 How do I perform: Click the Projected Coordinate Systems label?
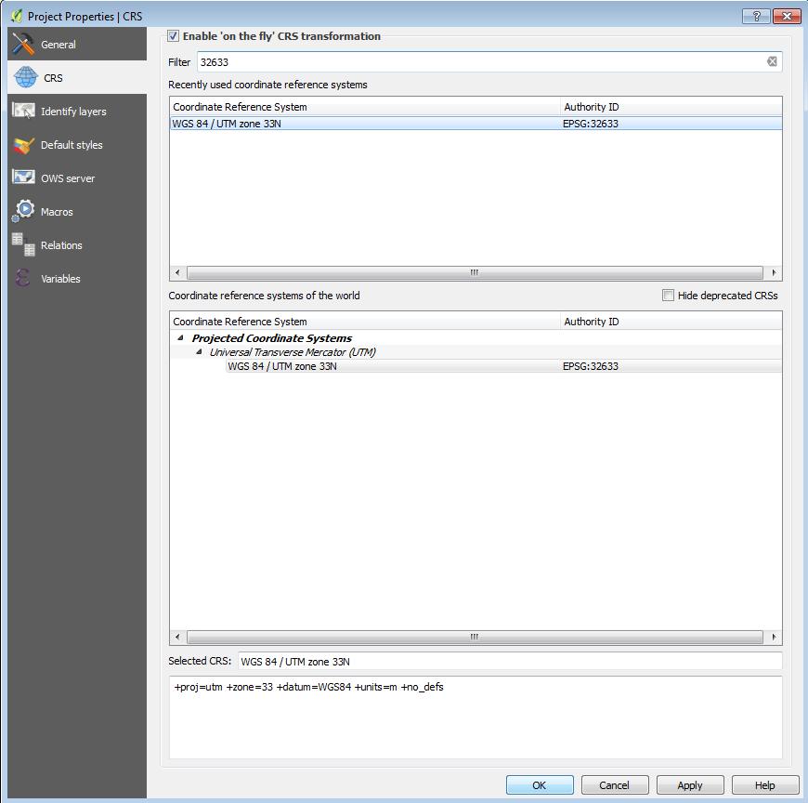pyautogui.click(x=272, y=338)
